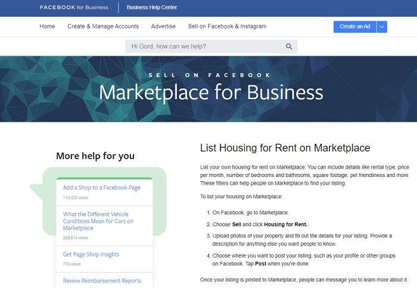Open 'Review Reimbursement Reports' article
417x288 pixels.
[102, 280]
